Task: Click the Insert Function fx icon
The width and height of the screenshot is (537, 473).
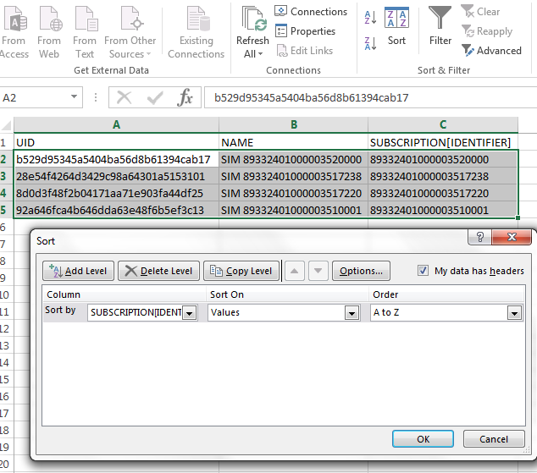Action: [x=185, y=97]
